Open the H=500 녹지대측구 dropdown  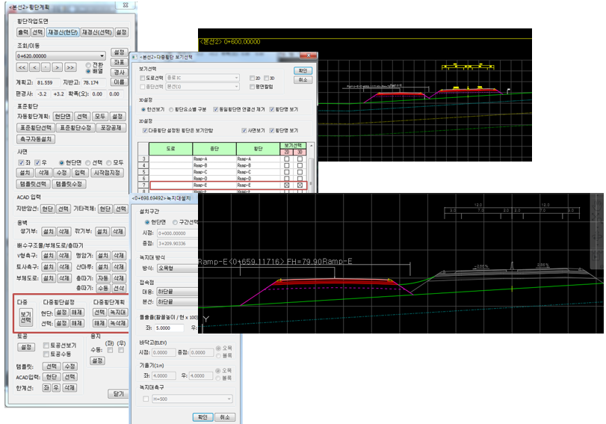coord(192,399)
